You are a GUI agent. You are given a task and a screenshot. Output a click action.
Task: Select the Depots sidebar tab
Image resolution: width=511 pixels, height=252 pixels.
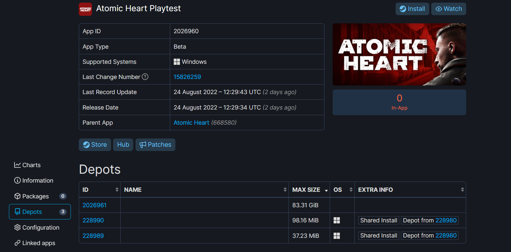coord(40,212)
